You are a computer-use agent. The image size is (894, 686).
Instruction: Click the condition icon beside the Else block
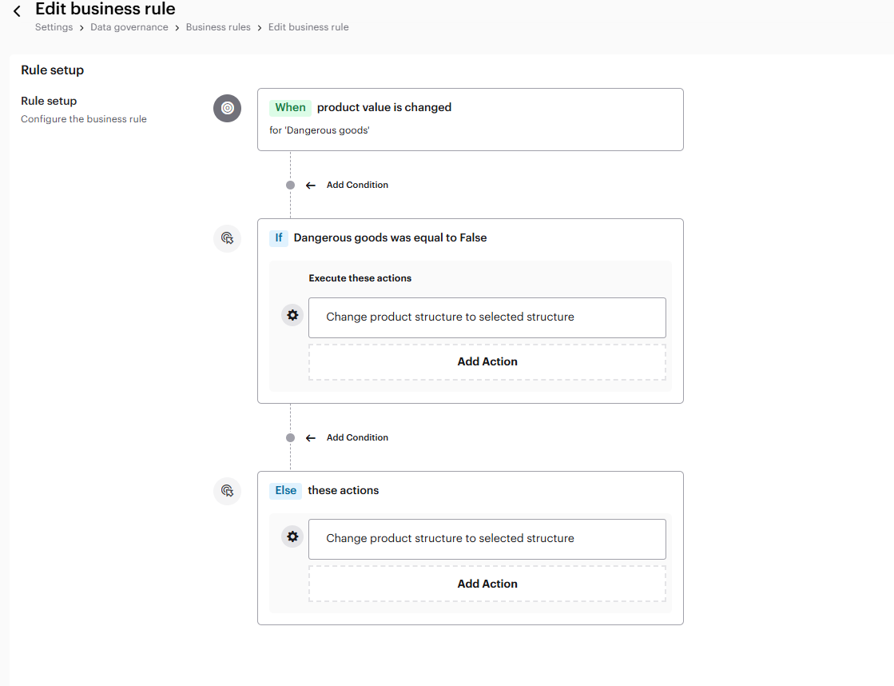pyautogui.click(x=227, y=491)
